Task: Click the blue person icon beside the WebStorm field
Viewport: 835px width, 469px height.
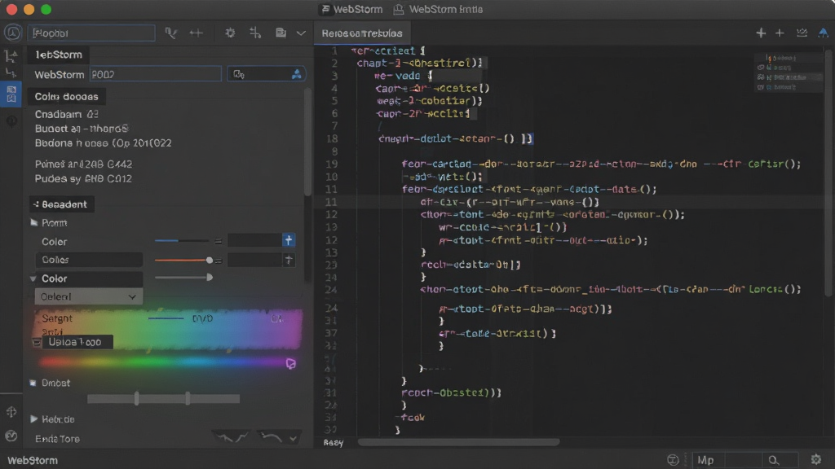Action: coord(297,74)
